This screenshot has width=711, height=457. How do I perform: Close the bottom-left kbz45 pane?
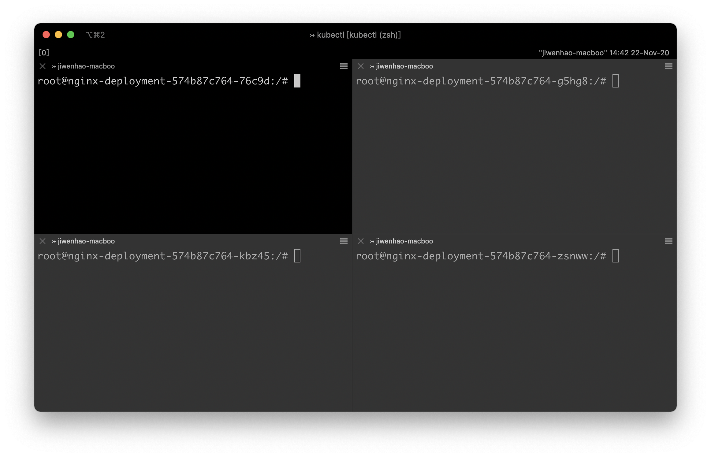point(43,241)
